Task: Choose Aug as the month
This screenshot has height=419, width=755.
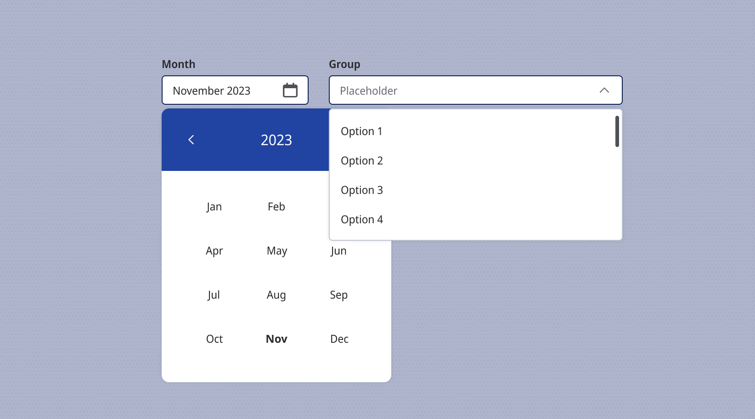Action: click(x=276, y=294)
